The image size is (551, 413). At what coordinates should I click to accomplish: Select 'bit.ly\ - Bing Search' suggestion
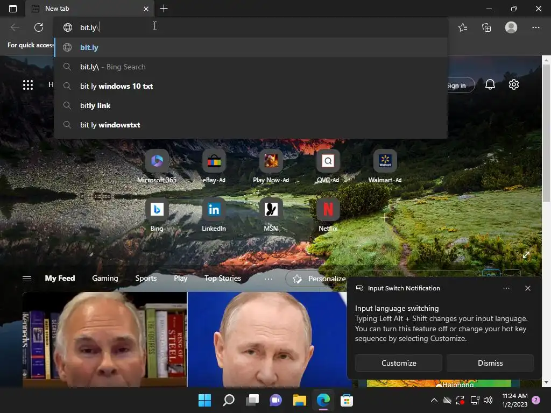coord(251,67)
